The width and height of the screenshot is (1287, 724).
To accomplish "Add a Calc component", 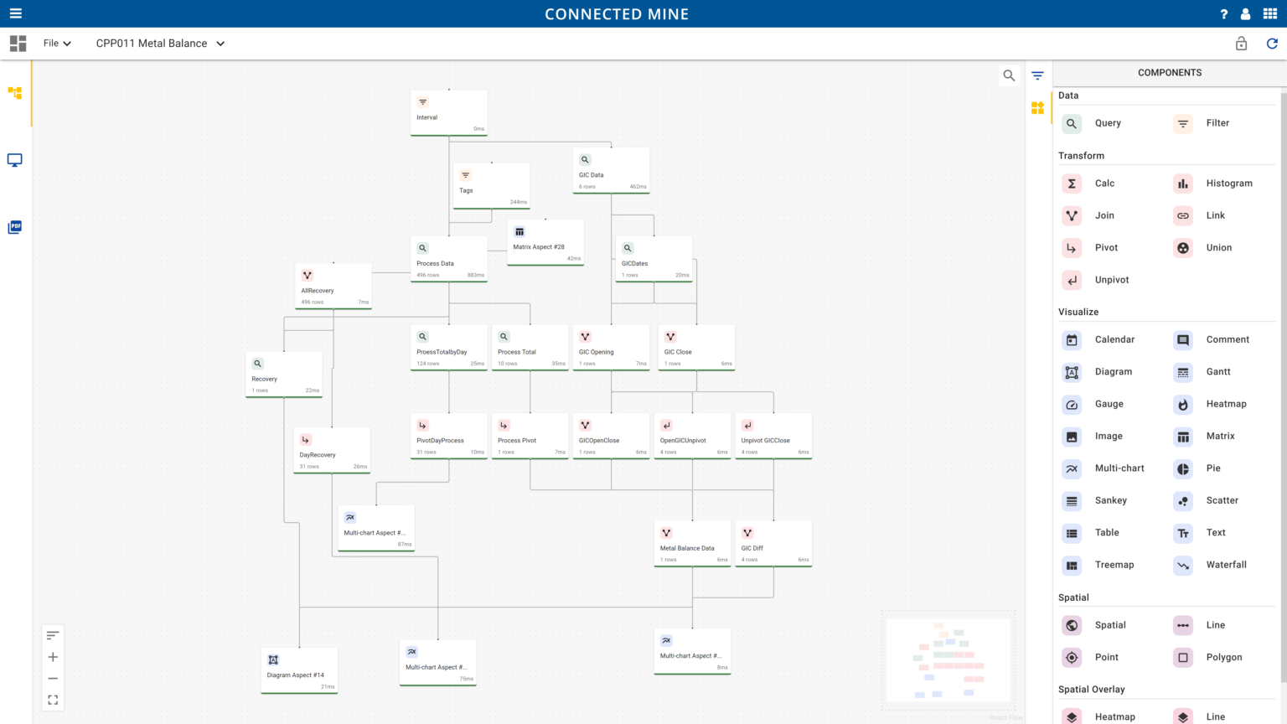I will tap(1104, 184).
